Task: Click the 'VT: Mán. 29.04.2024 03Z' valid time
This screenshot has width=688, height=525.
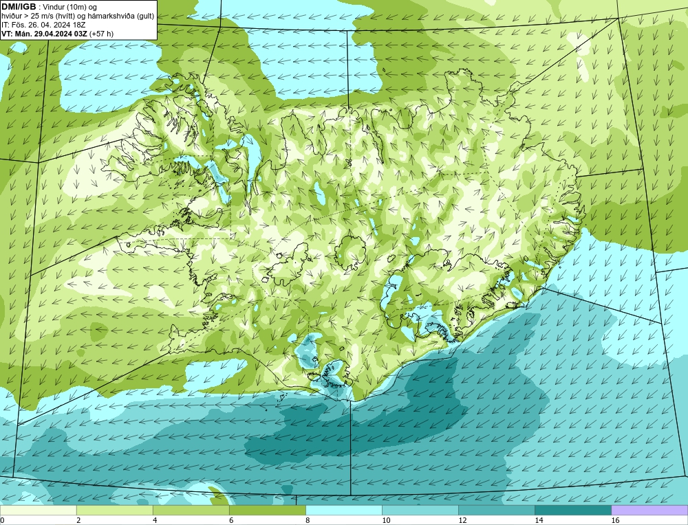Action: (44, 34)
